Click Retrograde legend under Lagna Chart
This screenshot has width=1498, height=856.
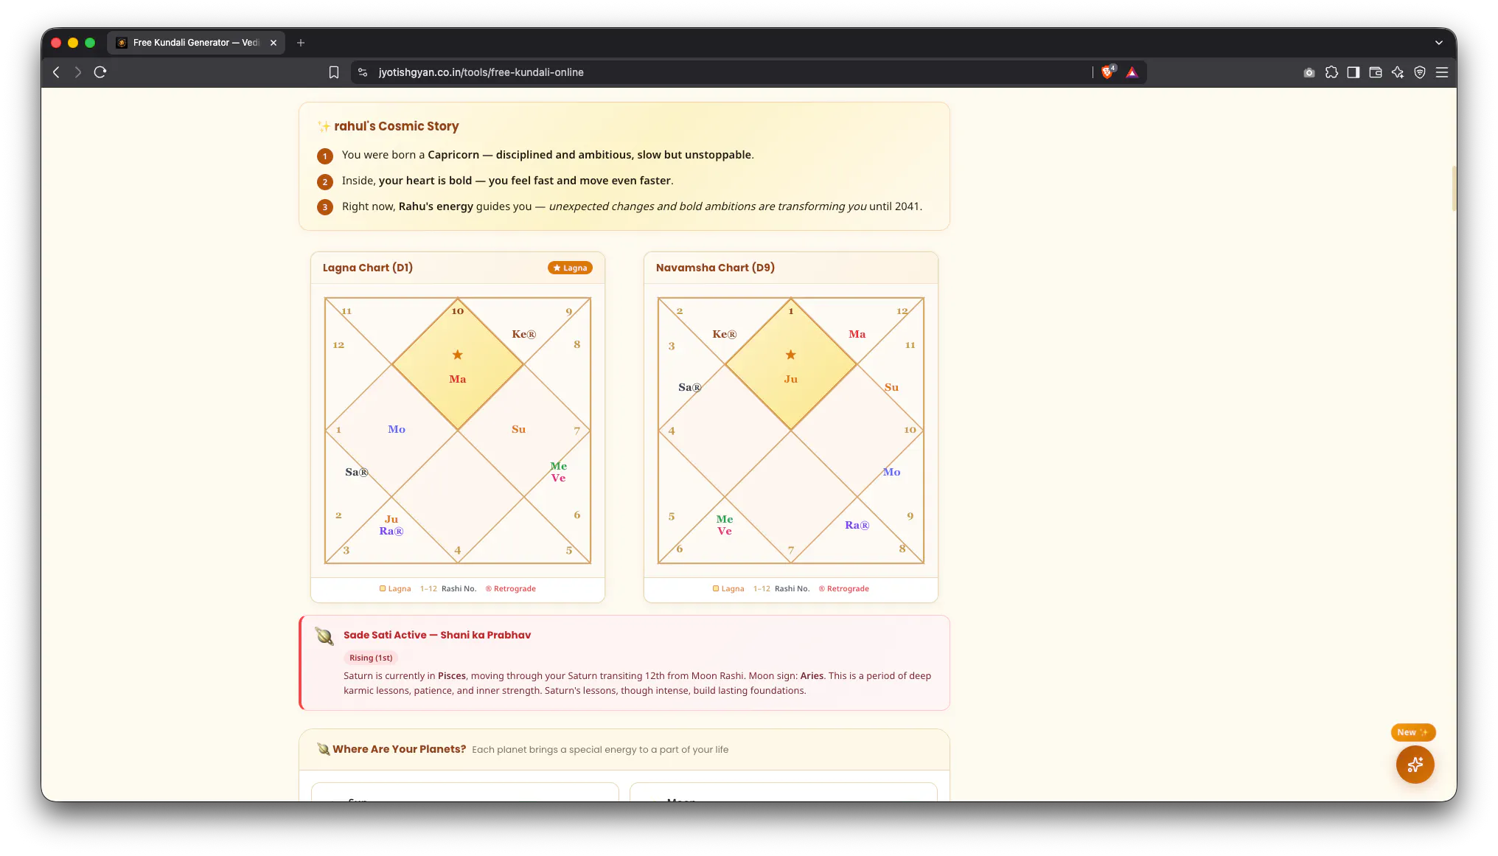coord(510,588)
